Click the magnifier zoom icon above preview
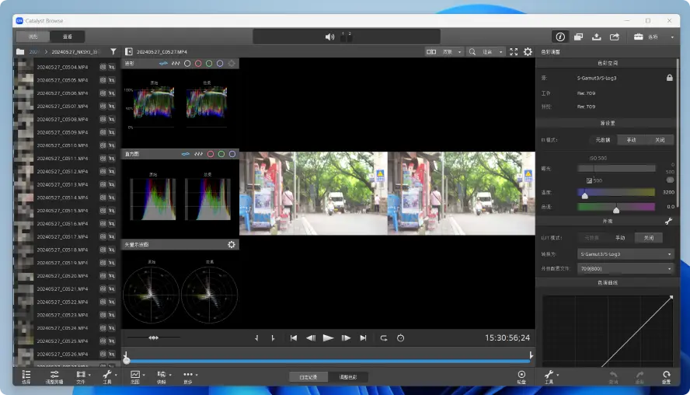Viewport: 690px width, 395px height. (472, 51)
